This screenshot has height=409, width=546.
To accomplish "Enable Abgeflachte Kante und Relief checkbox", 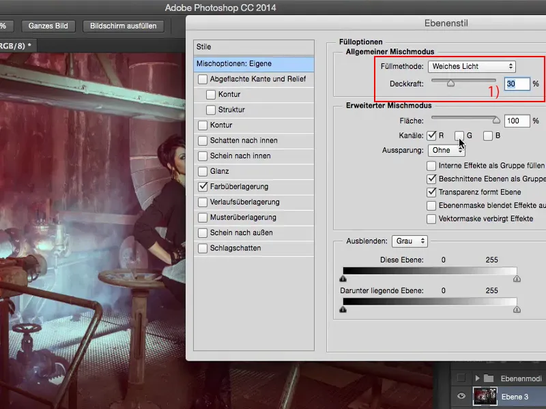I will click(202, 79).
